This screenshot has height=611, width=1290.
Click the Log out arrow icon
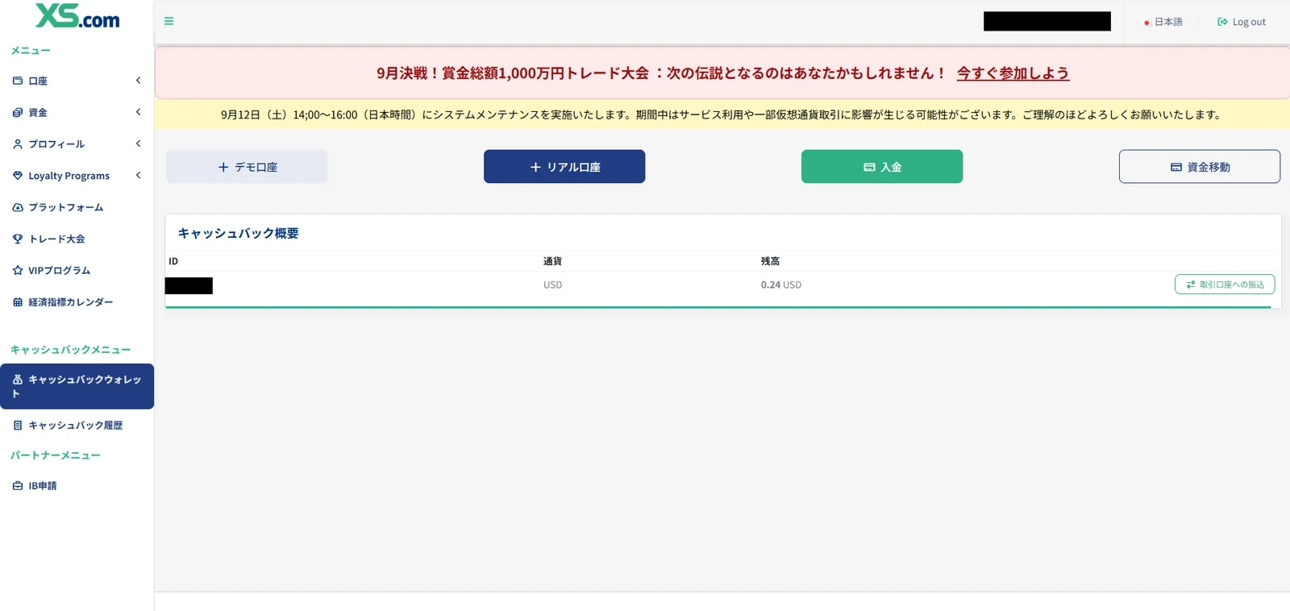[1222, 22]
